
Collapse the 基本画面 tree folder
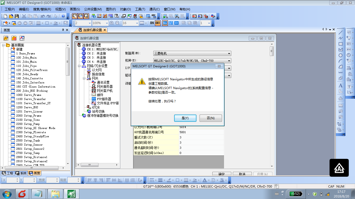coord(4,45)
